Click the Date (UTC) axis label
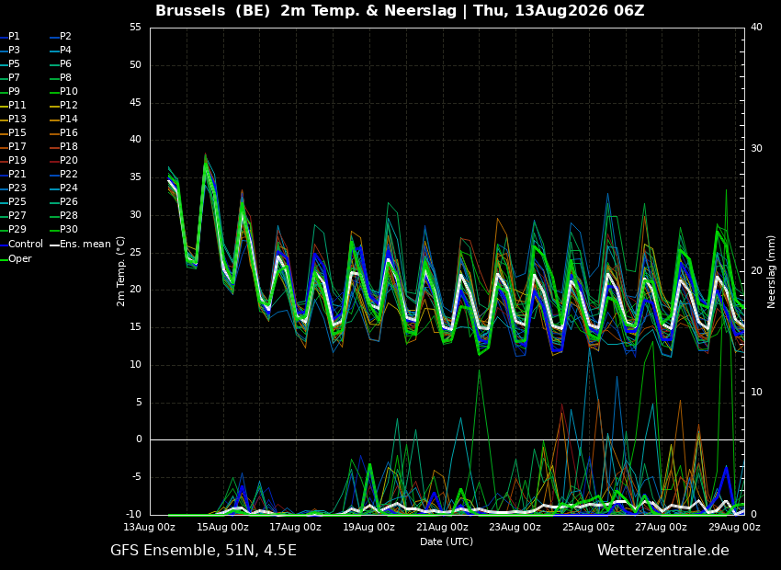The height and width of the screenshot is (570, 781). coord(447,541)
